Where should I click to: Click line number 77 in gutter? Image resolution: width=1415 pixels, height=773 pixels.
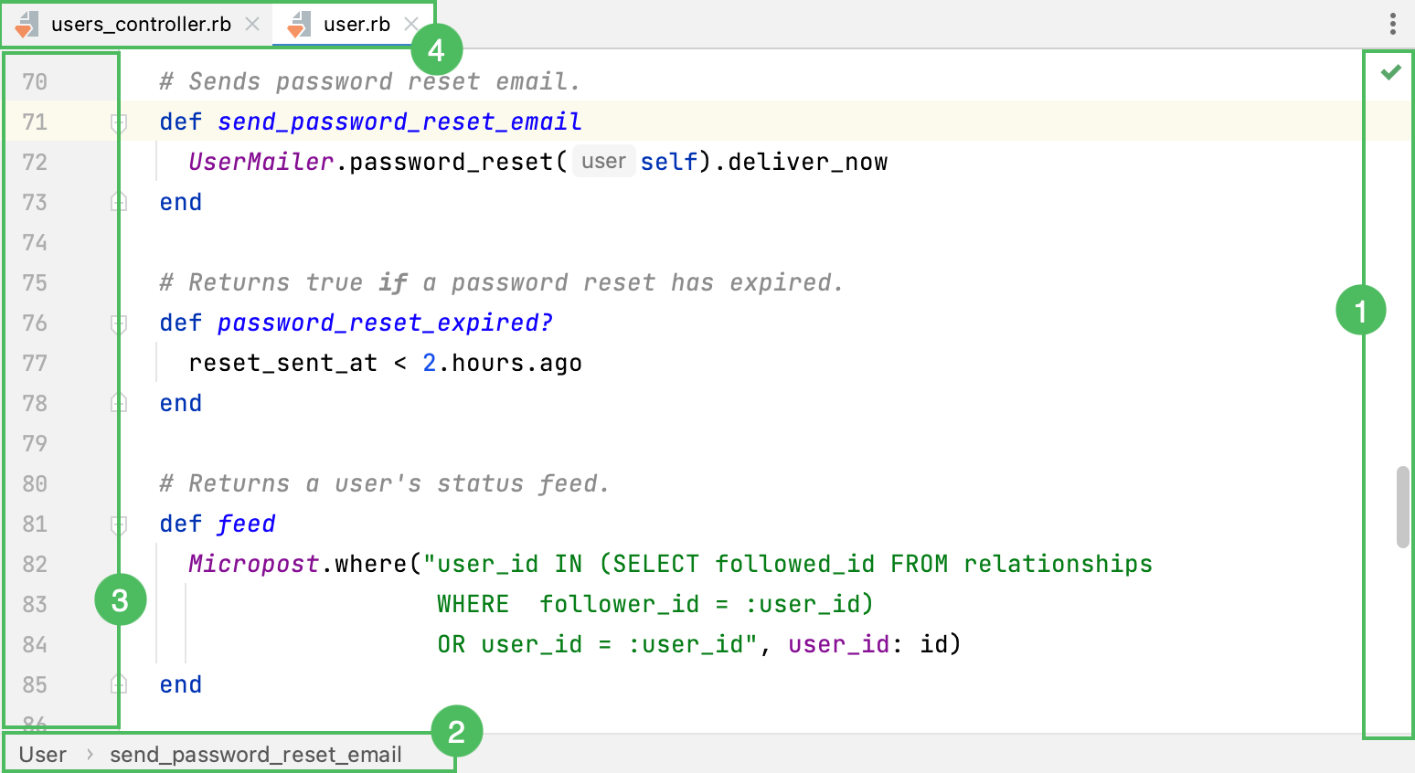pos(35,364)
